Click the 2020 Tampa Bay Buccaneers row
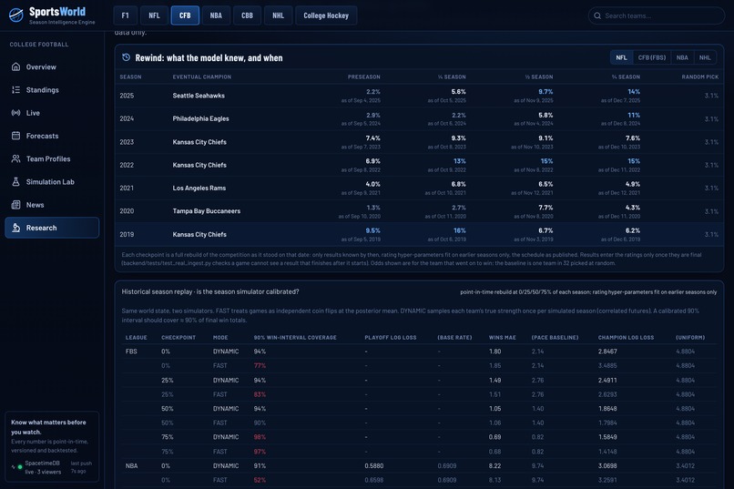This screenshot has width=734, height=489. pyautogui.click(x=419, y=211)
